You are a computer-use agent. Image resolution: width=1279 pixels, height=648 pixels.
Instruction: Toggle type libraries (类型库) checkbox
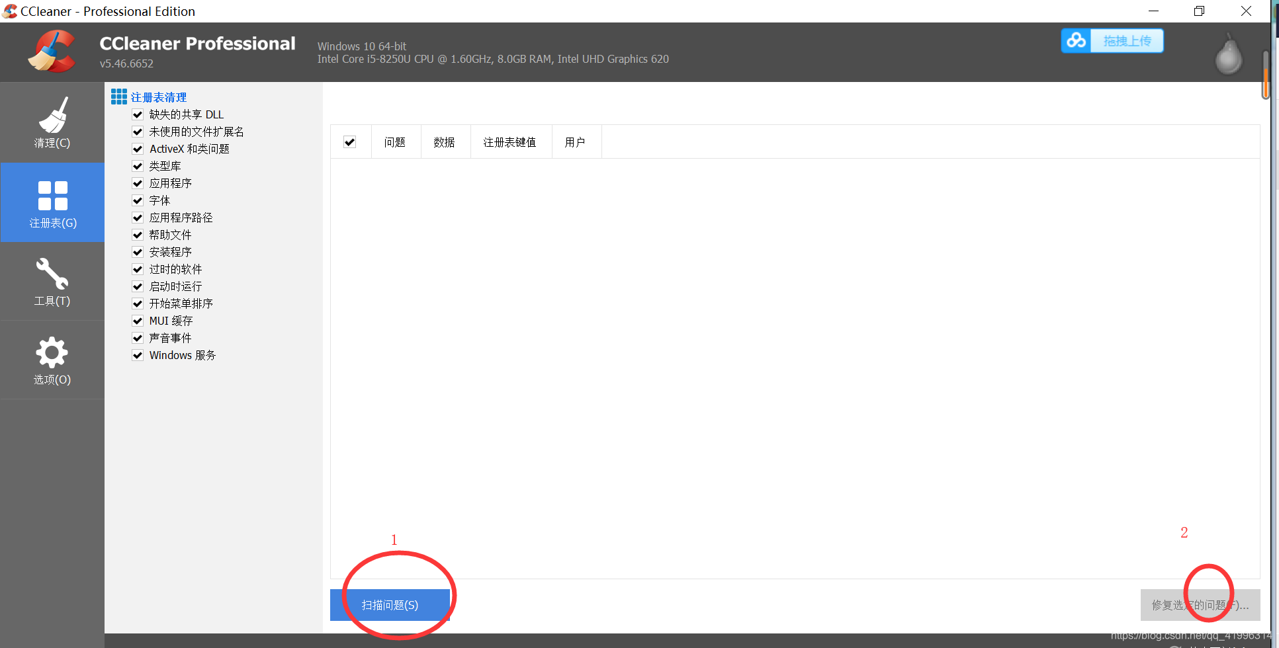pos(138,166)
